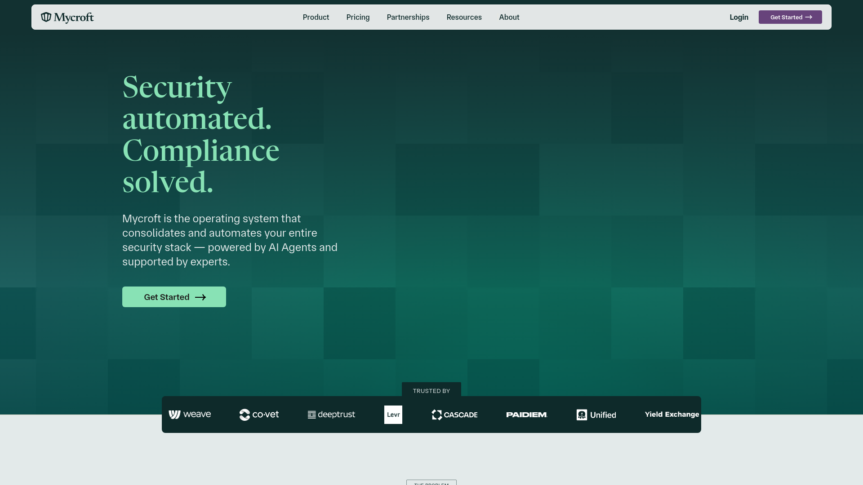Screen dimensions: 863x485
Task: Click the Login link
Action: click(x=739, y=17)
